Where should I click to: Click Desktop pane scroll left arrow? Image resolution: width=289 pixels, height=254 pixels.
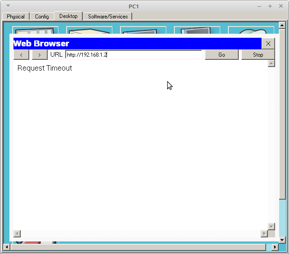coord(7,247)
